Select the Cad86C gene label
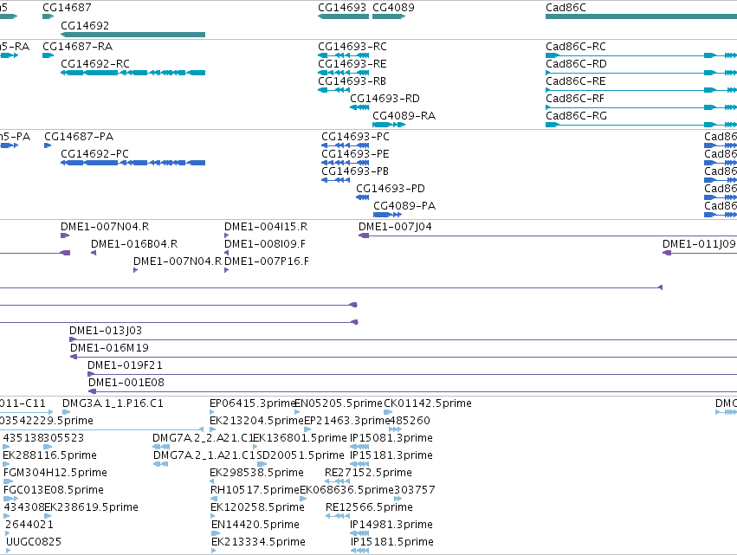This screenshot has height=555, width=737. click(566, 8)
